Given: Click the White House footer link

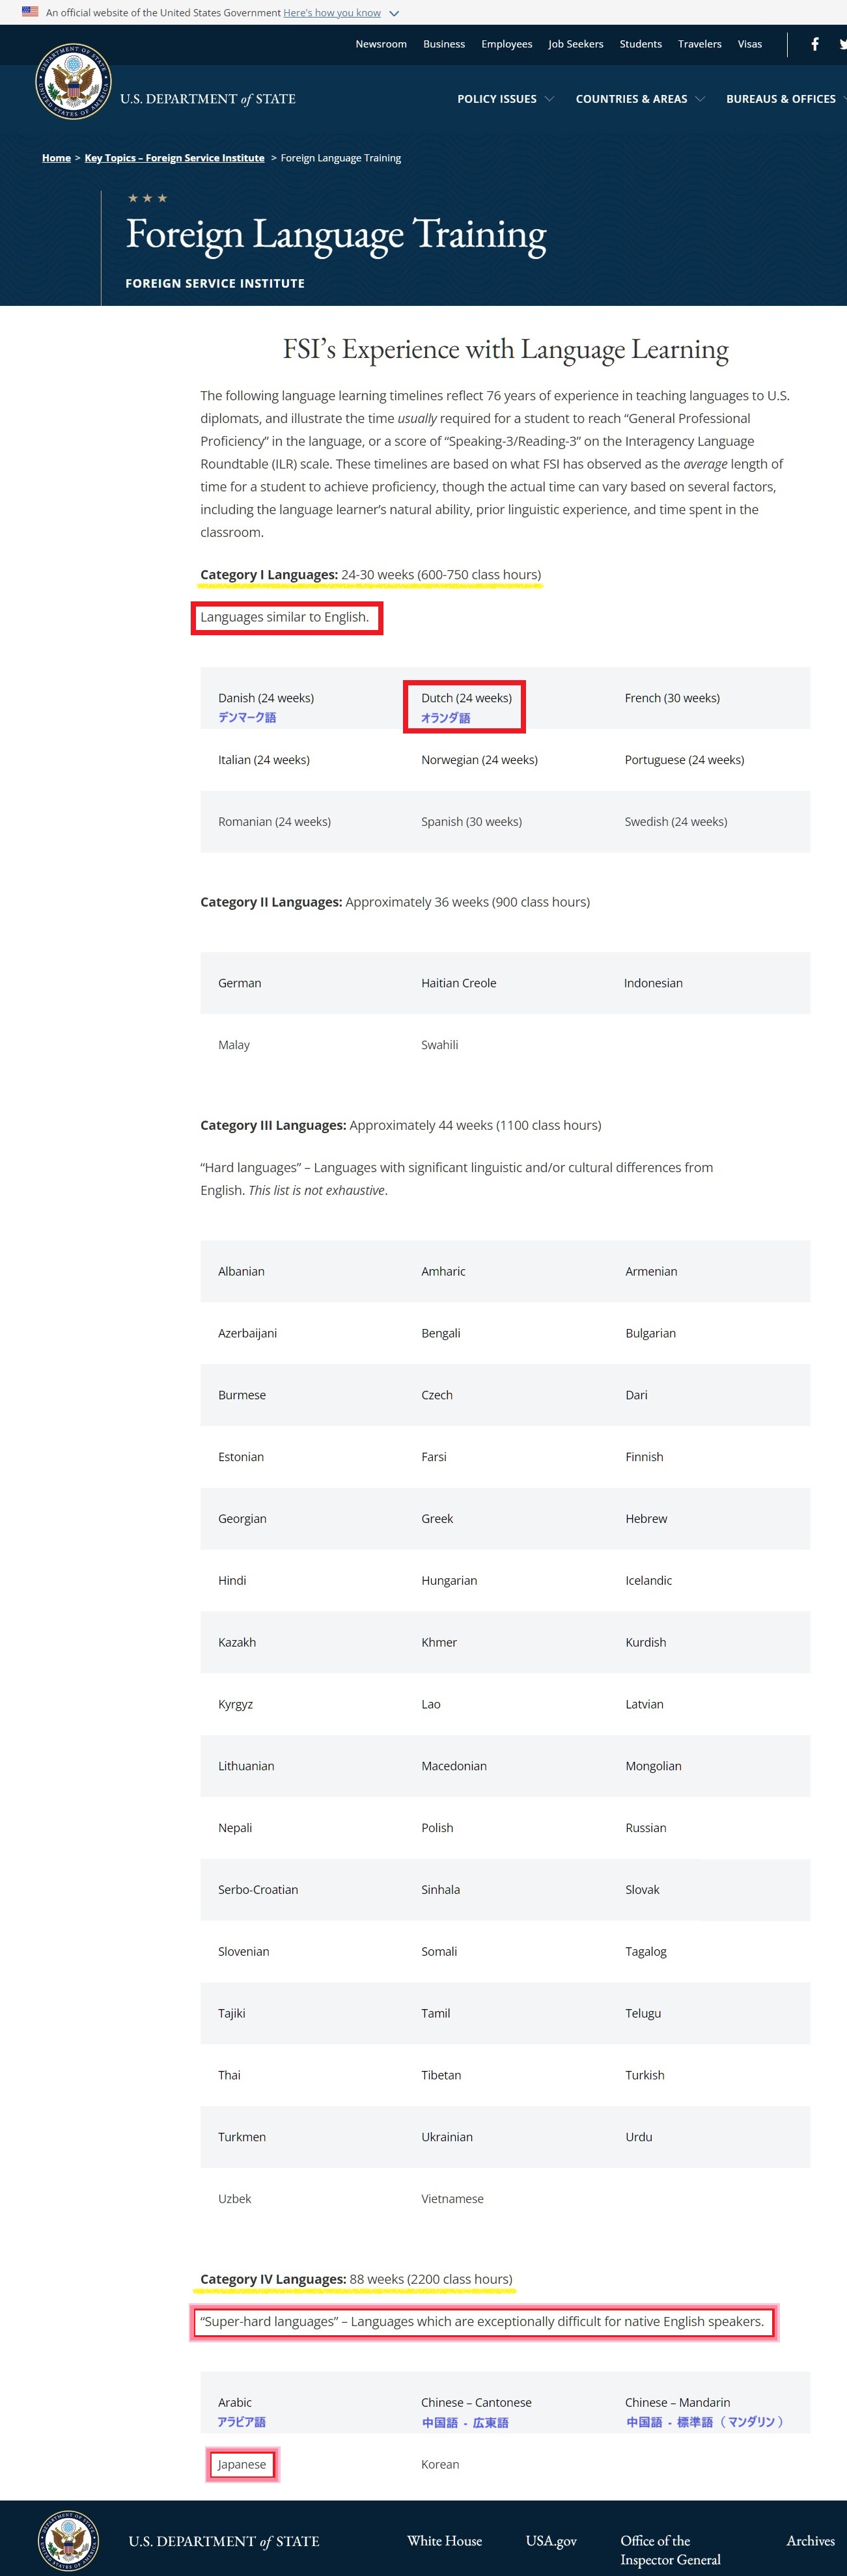Looking at the screenshot, I should click(445, 2541).
